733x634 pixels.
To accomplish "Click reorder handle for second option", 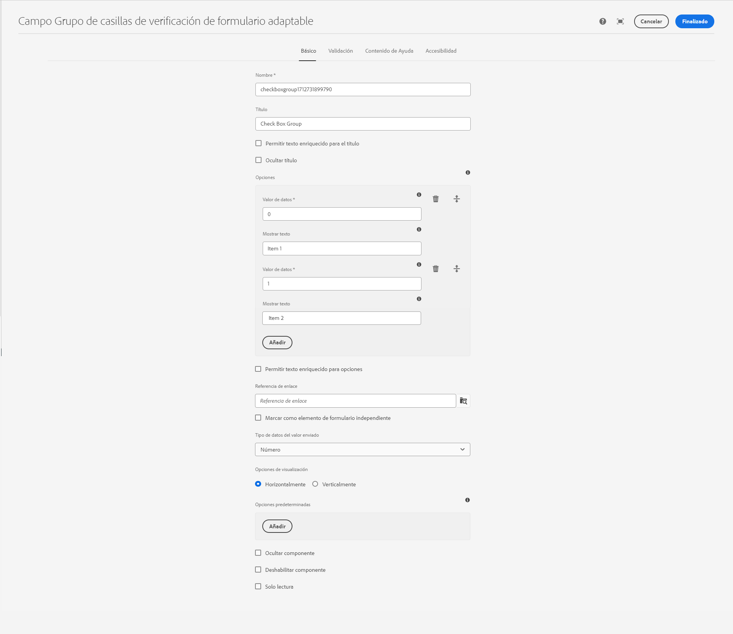I will pyautogui.click(x=457, y=269).
